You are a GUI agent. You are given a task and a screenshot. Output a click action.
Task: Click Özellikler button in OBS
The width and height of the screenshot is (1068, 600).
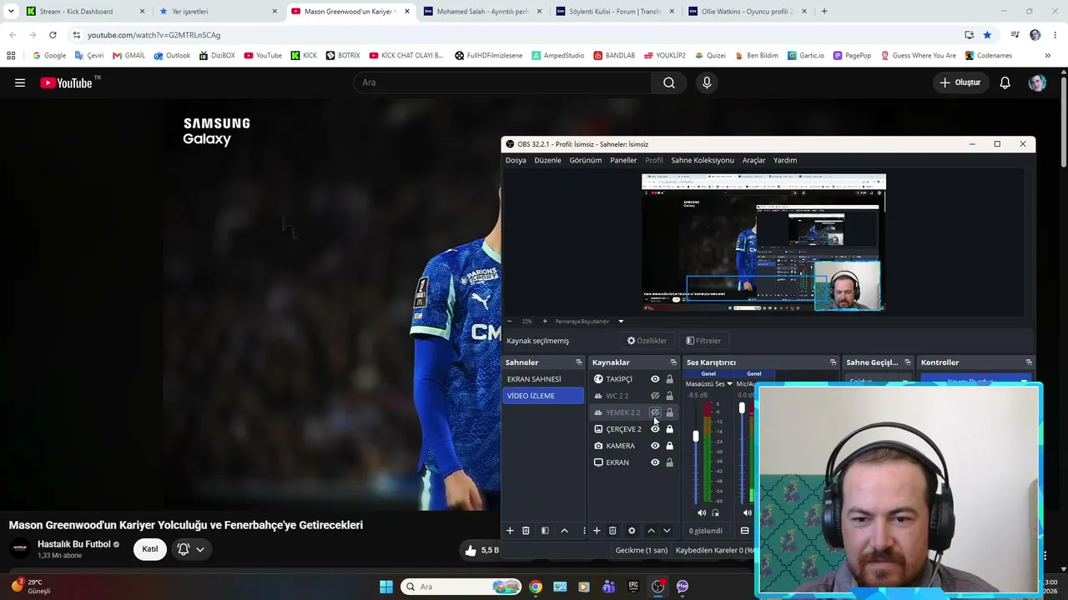point(647,341)
